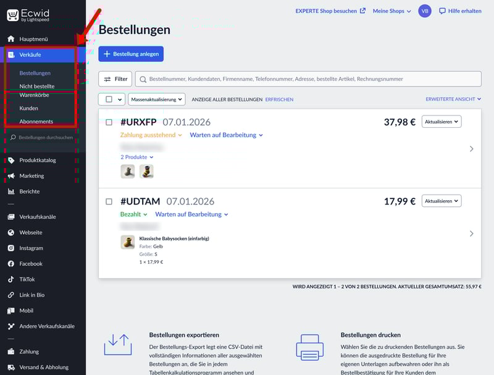Click the baby sock thumbnail in #UDTAM
This screenshot has height=375, width=494.
pyautogui.click(x=128, y=242)
